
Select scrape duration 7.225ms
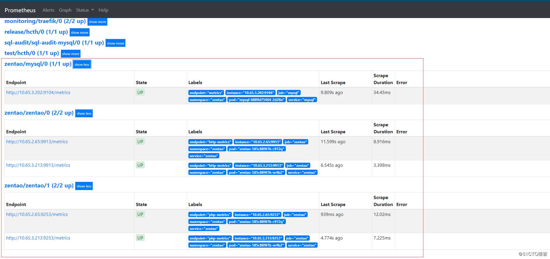pyautogui.click(x=382, y=238)
